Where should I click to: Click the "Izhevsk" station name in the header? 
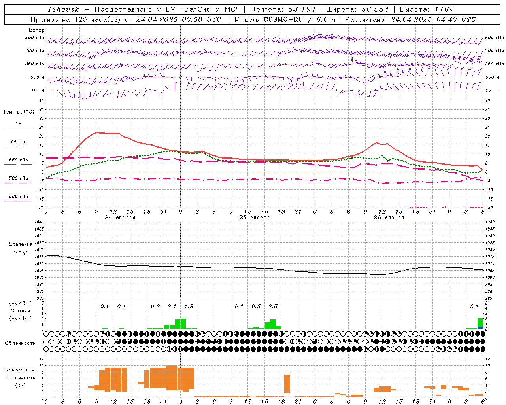[63, 9]
